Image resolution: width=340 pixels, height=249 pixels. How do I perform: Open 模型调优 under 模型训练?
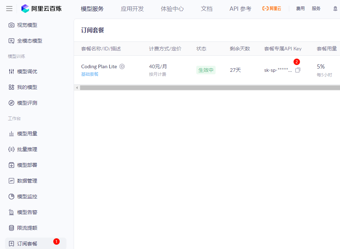click(x=24, y=71)
